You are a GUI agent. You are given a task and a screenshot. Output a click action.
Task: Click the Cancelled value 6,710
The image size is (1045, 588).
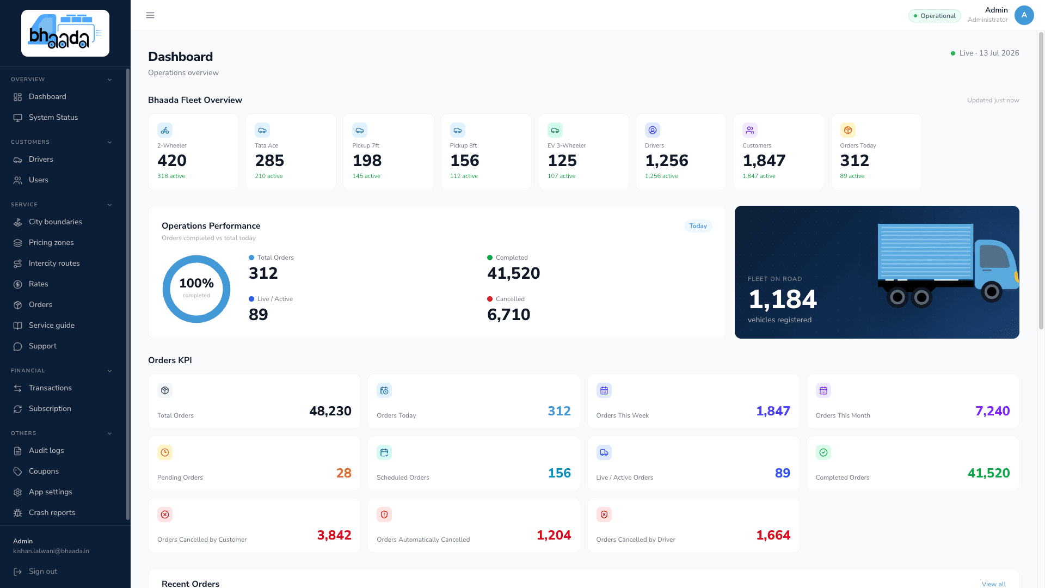508,315
